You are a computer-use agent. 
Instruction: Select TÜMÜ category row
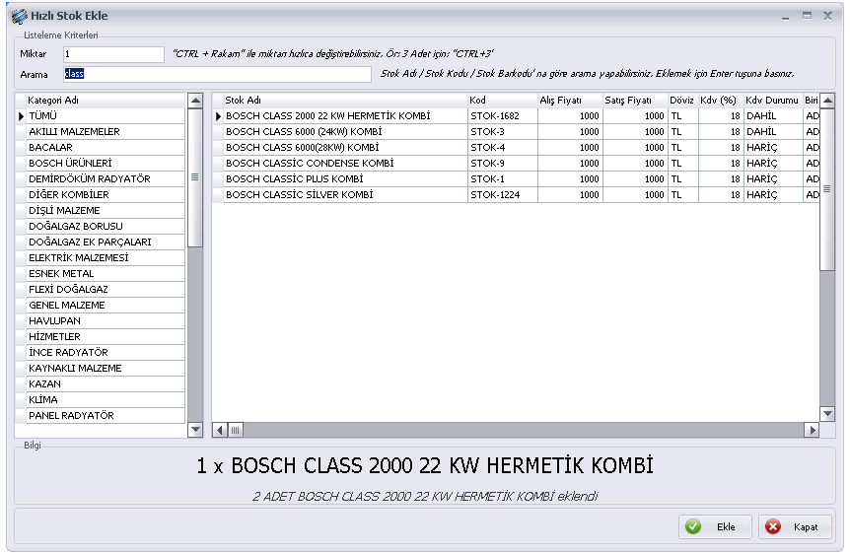[x=106, y=116]
